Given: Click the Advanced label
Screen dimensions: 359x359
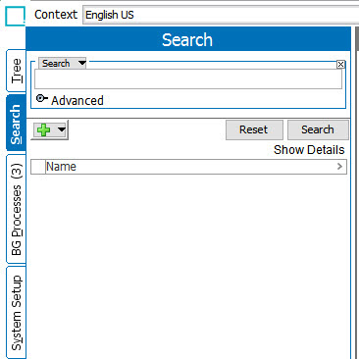Looking at the screenshot, I should (77, 100).
